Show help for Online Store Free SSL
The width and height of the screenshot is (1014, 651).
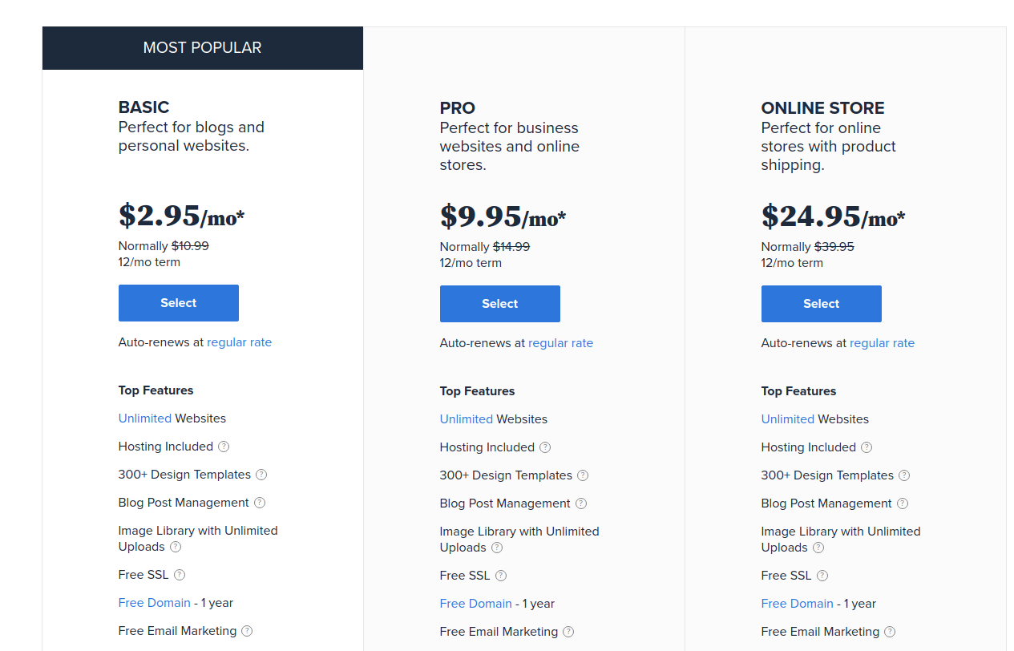tap(822, 576)
